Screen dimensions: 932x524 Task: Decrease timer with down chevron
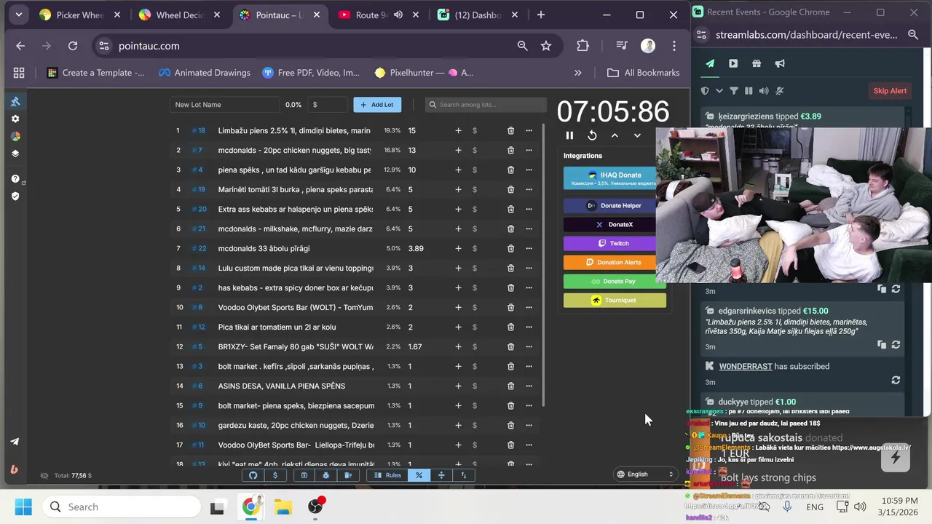click(637, 135)
